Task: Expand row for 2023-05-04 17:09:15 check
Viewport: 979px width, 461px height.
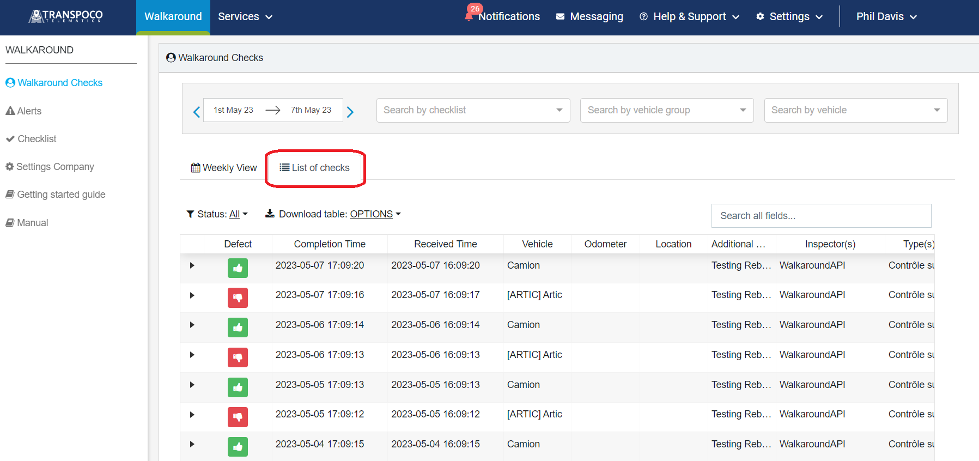Action: [x=192, y=444]
